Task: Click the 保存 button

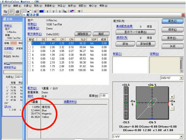Action: [x=173, y=30]
